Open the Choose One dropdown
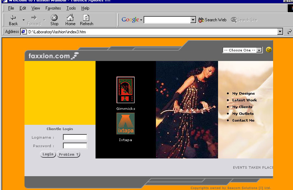293x190 pixels. click(242, 50)
